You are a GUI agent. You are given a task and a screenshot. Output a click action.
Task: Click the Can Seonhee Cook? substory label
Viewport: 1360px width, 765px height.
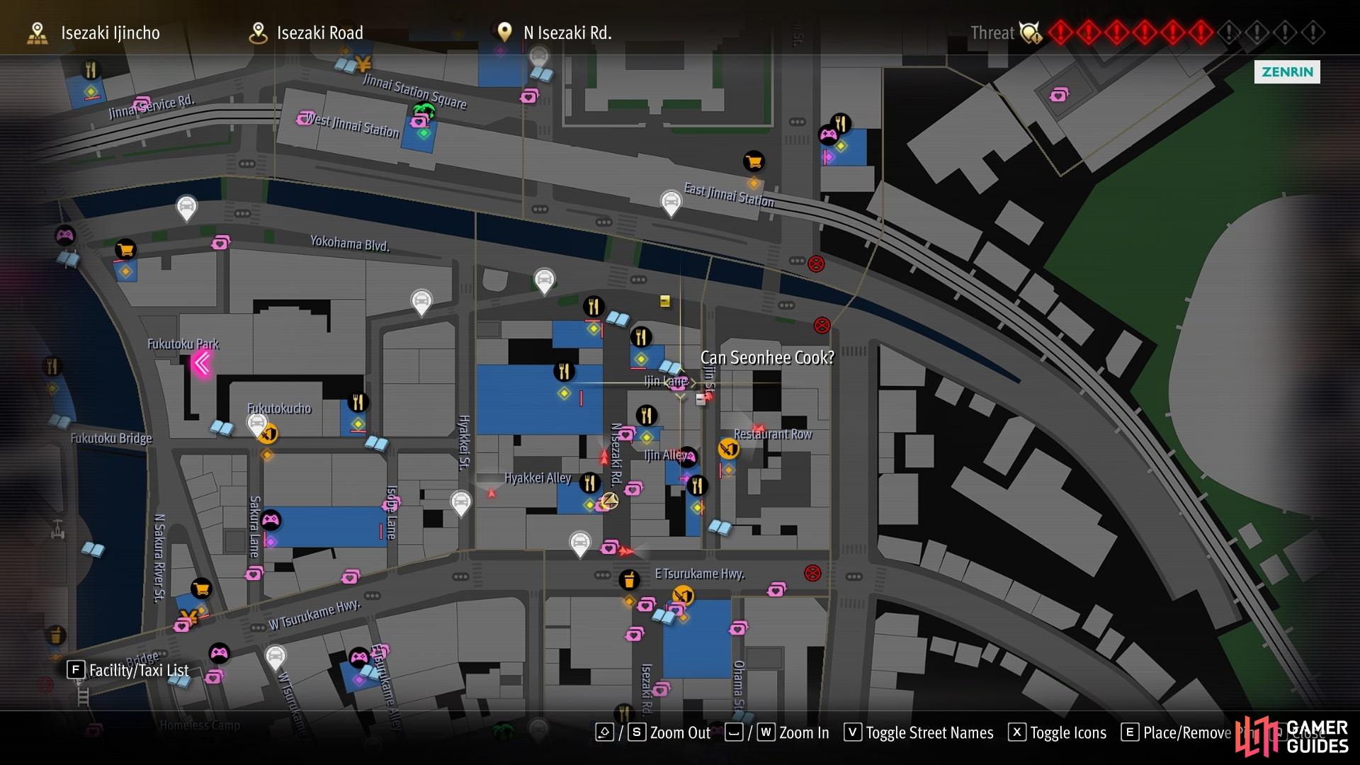767,358
